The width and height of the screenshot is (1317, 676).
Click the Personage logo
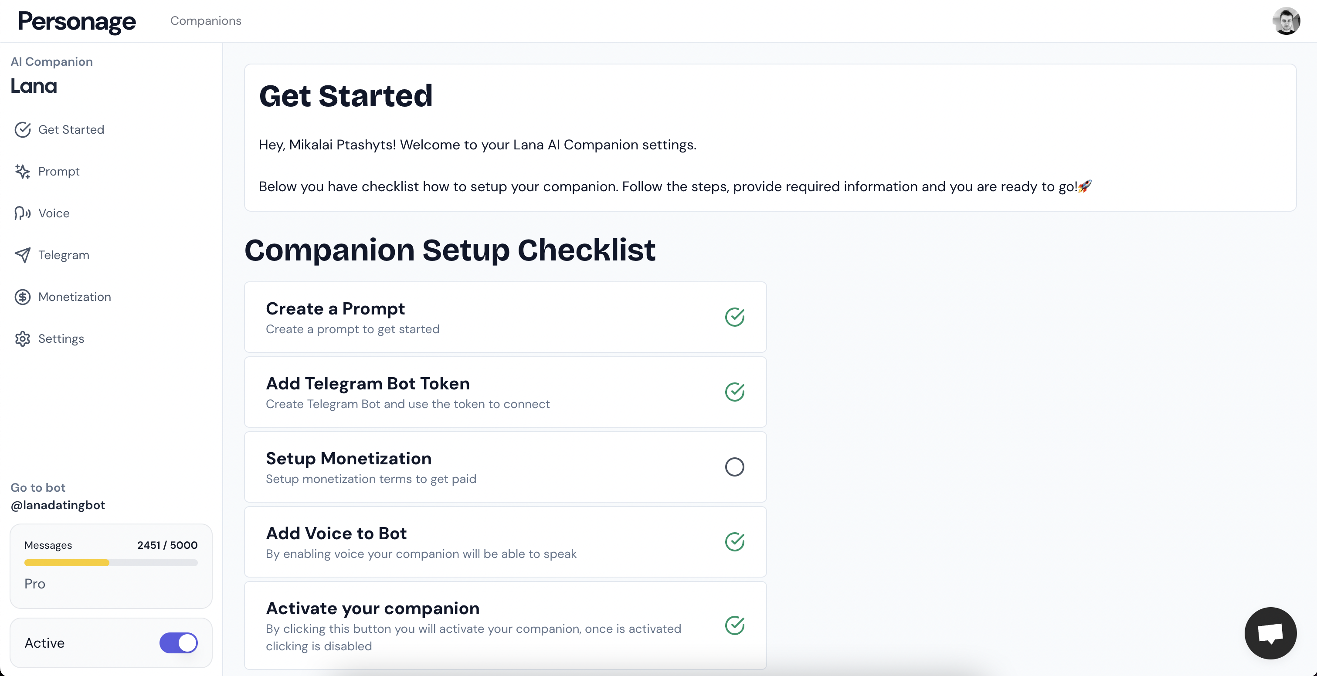[x=77, y=21]
